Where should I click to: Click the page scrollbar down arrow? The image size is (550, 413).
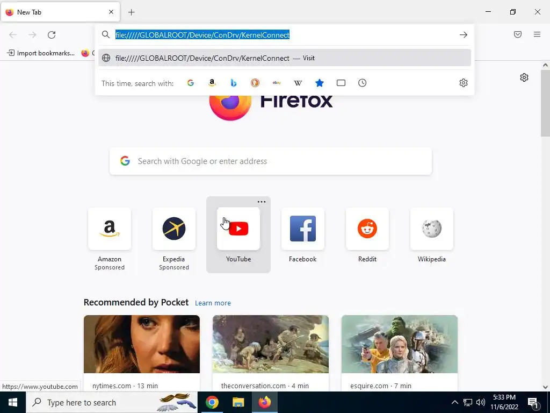point(545,387)
